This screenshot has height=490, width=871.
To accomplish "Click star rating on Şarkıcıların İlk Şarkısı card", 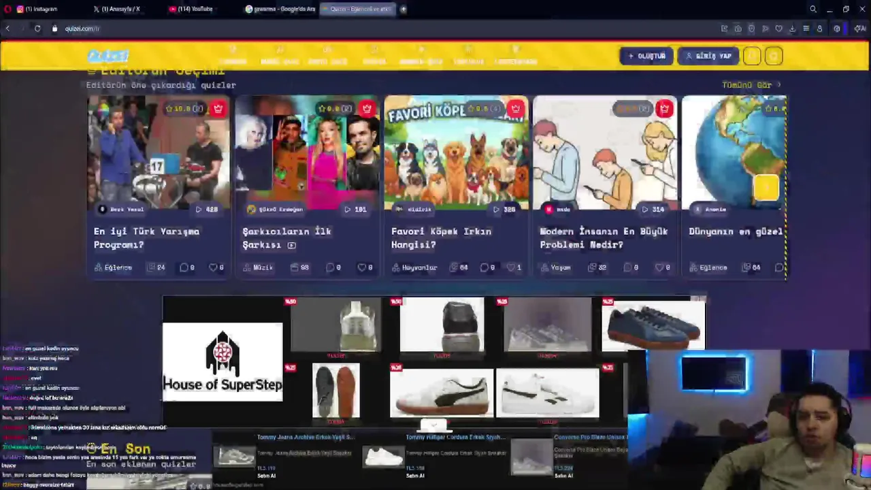I will [x=334, y=108].
